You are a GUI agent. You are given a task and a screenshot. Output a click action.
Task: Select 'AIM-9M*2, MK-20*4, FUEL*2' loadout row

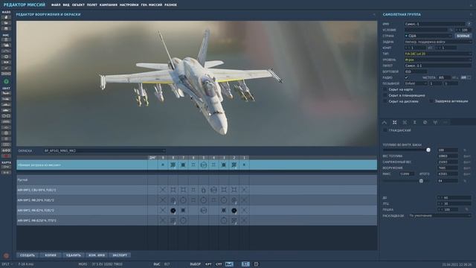click(x=196, y=200)
